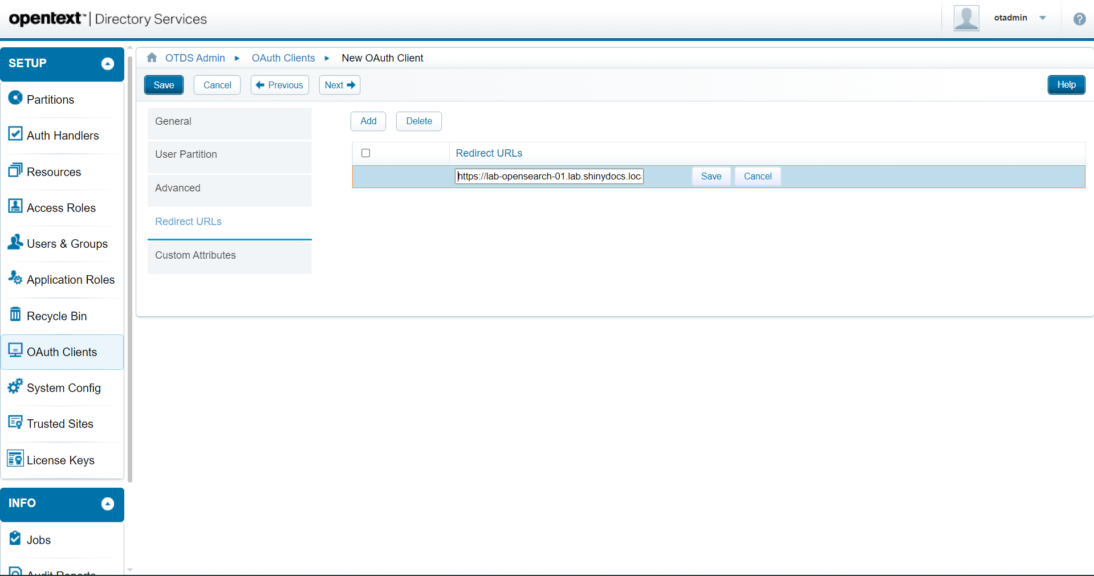The width and height of the screenshot is (1094, 576).
Task: Click the Add redirect URL button
Action: [368, 121]
